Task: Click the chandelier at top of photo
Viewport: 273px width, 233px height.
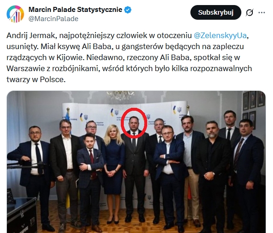Action: [121, 95]
